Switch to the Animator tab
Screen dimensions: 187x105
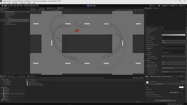pos(41,8)
